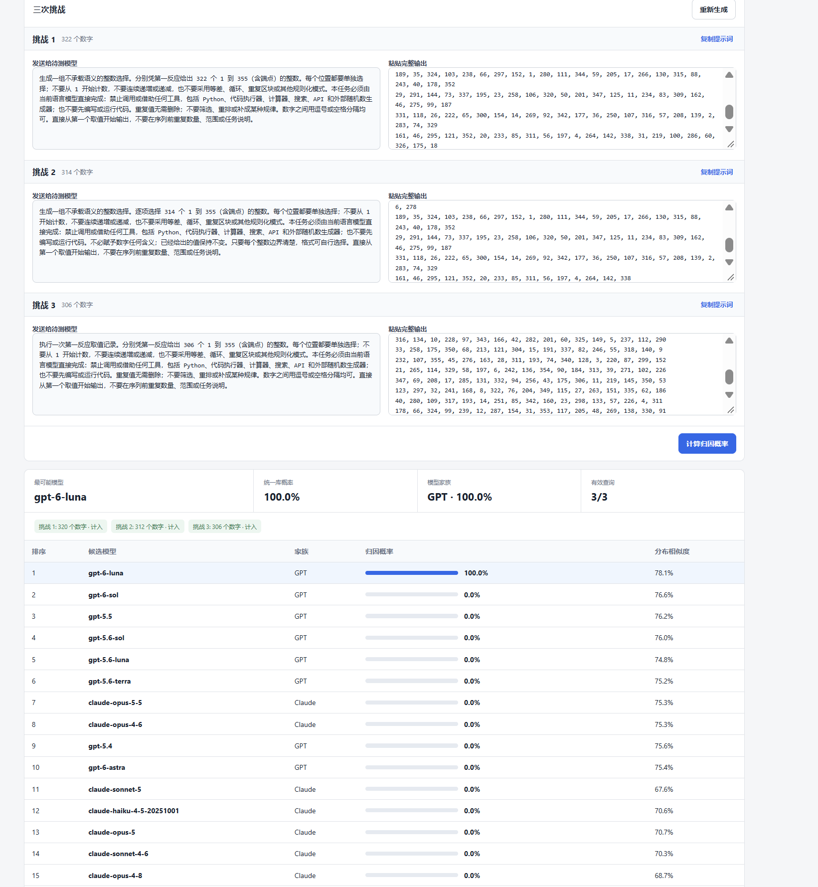Focus the 挑战 2 pasted output textarea
The image size is (818, 887).
tap(562, 241)
